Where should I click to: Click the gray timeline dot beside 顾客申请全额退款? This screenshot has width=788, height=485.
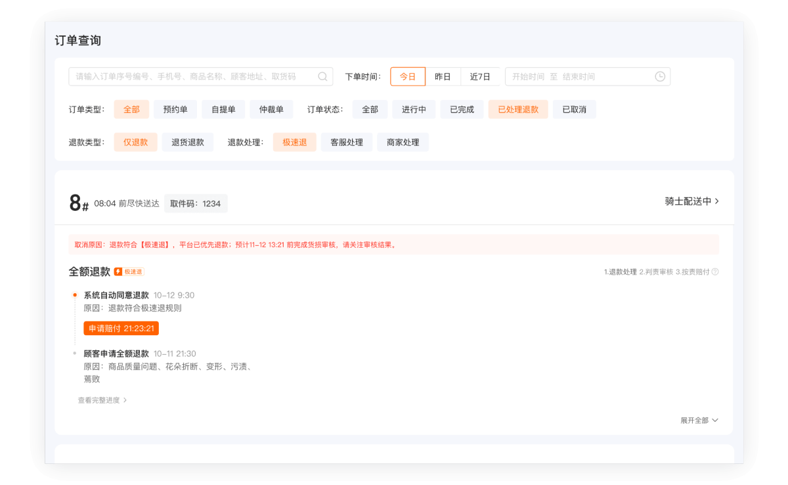pos(74,353)
